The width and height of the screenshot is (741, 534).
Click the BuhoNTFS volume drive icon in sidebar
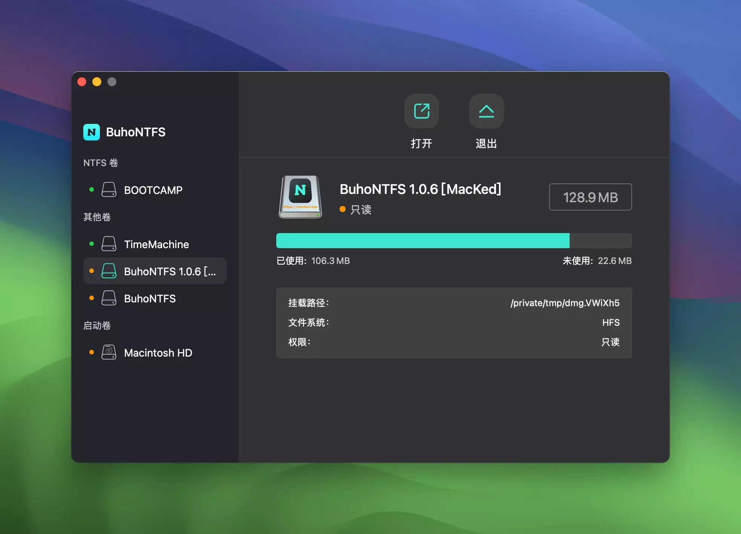coord(109,298)
